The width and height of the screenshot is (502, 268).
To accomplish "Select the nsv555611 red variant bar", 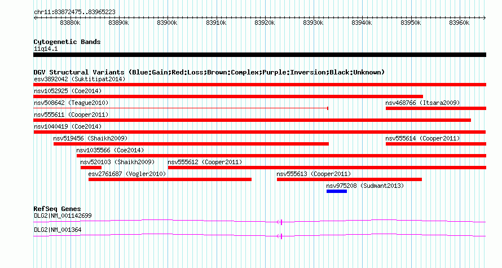I will (x=252, y=120).
